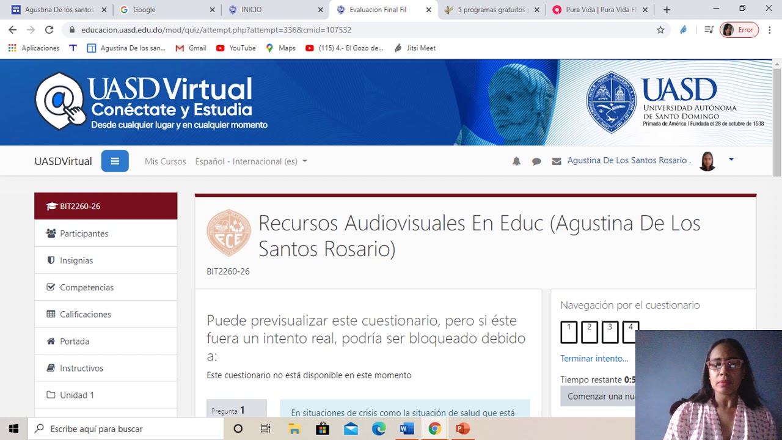Open YouTube bookmark
782x440 pixels.
coord(236,48)
